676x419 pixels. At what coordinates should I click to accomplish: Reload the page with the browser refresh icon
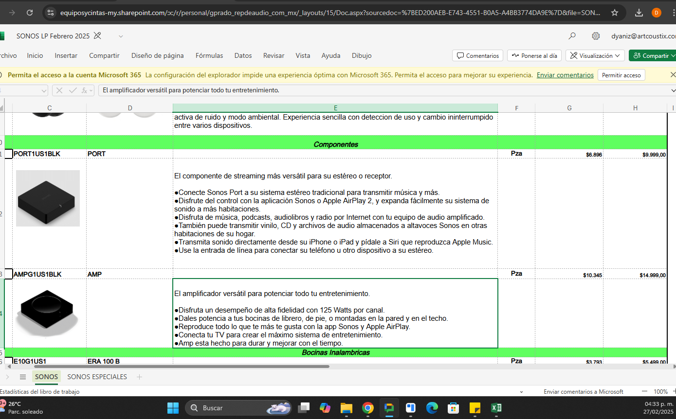pyautogui.click(x=30, y=13)
